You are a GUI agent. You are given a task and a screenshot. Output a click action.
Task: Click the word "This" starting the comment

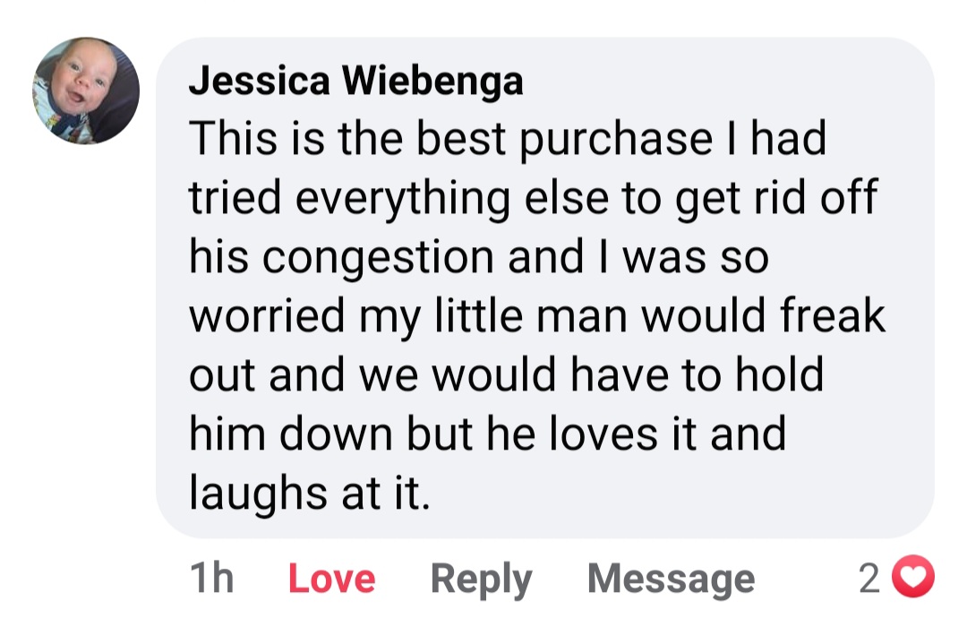pyautogui.click(x=228, y=139)
